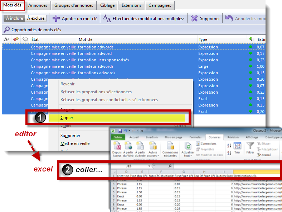Open the Excel Fichier tab
Viewport: 282px width, 212px height.
pos(118,137)
